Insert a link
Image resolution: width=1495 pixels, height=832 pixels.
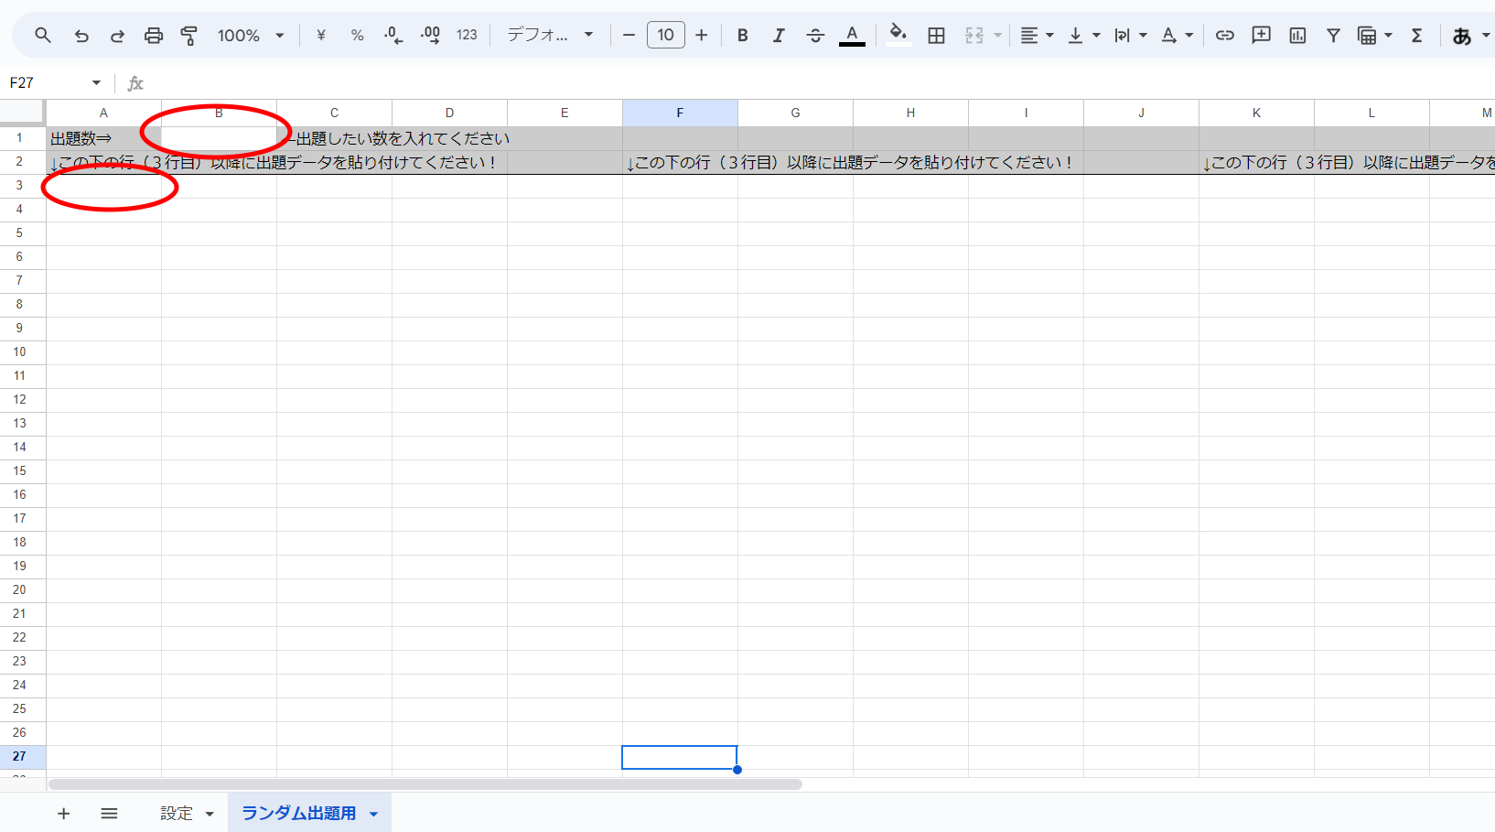click(1224, 35)
